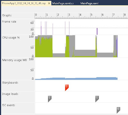This screenshot has width=128, height=115.
Task: Click the second Image load I marker
Action: (97, 99)
